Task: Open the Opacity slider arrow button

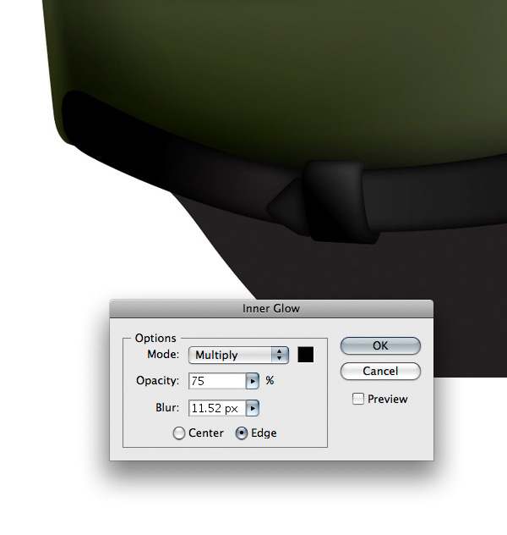Action: point(253,381)
